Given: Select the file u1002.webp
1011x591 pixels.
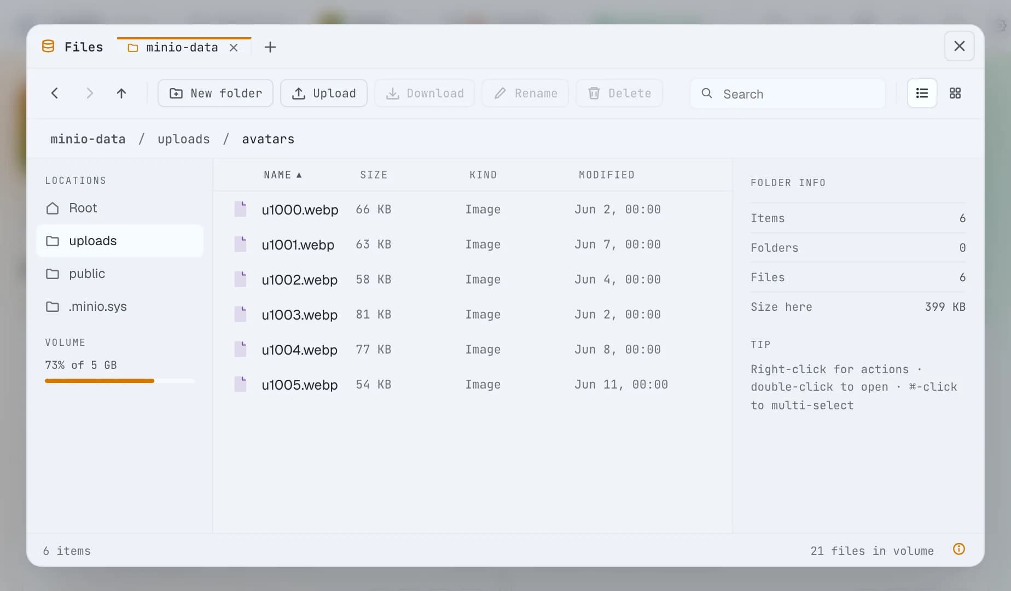Looking at the screenshot, I should [473, 279].
